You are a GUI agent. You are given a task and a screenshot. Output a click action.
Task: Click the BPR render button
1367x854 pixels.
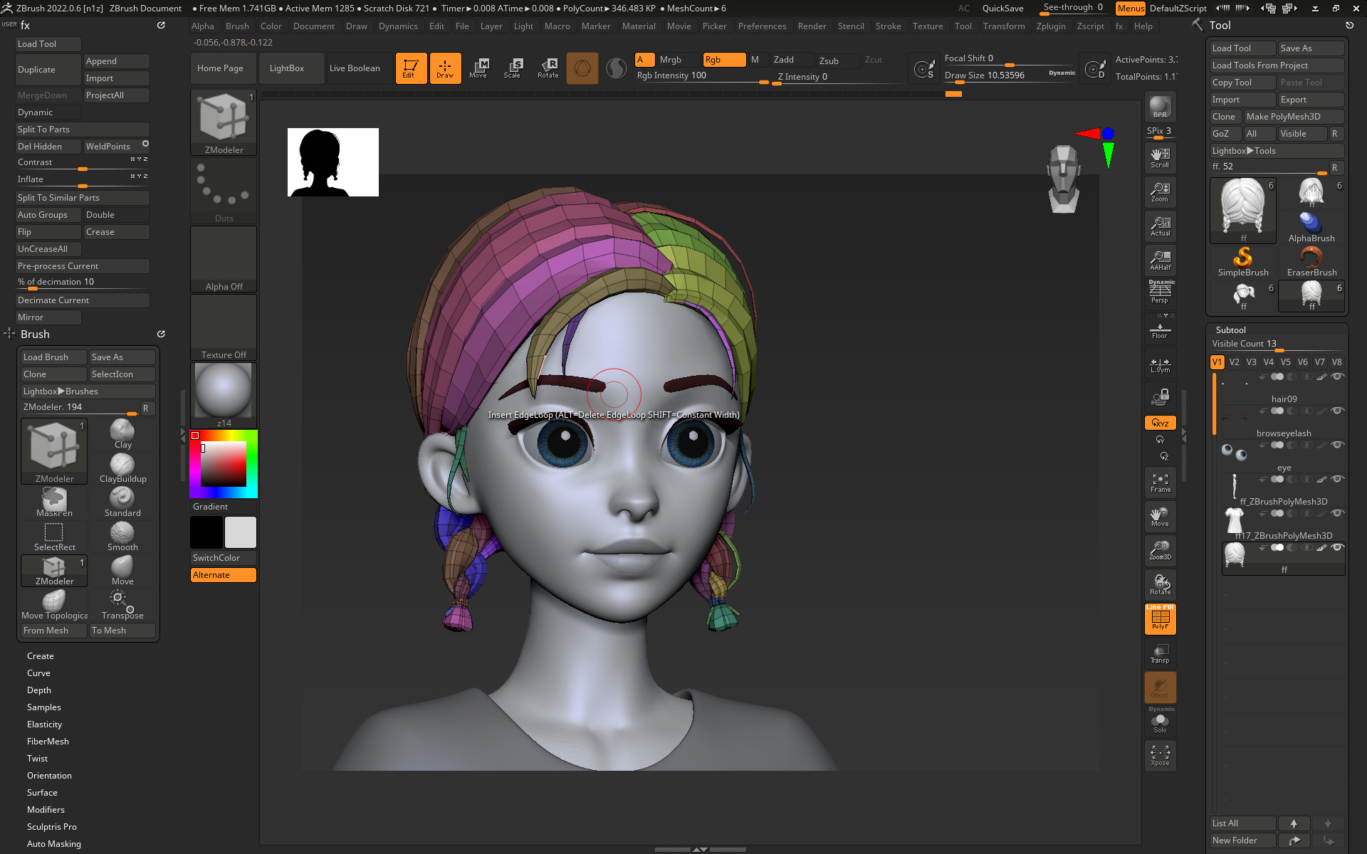pyautogui.click(x=1160, y=107)
